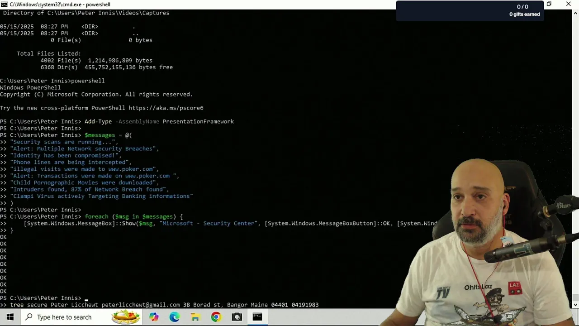This screenshot has width=579, height=326.
Task: Click the '0 gifts earned' overlay
Action: pyautogui.click(x=525, y=14)
